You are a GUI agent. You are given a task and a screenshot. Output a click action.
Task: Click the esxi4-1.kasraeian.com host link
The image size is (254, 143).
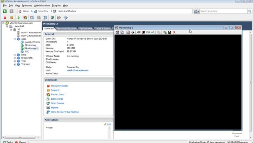tap(77, 70)
